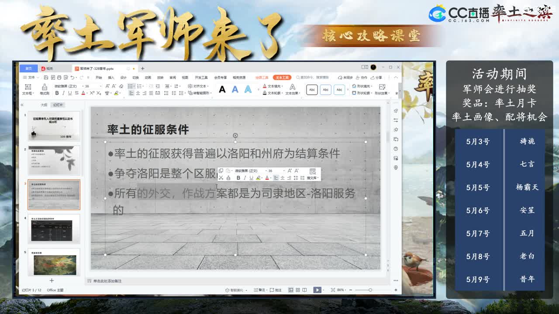Click Bold in the floating mini toolbar
Image resolution: width=559 pixels, height=314 pixels.
(238, 178)
